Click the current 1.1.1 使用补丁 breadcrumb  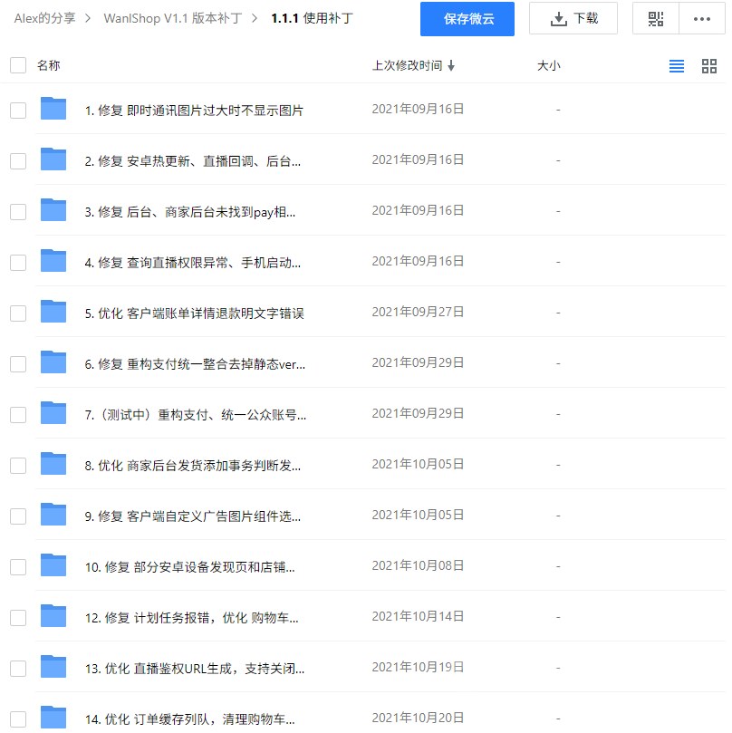[313, 18]
